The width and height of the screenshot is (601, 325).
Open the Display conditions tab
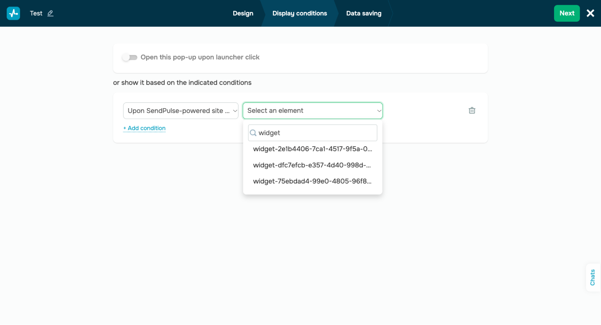pos(299,13)
